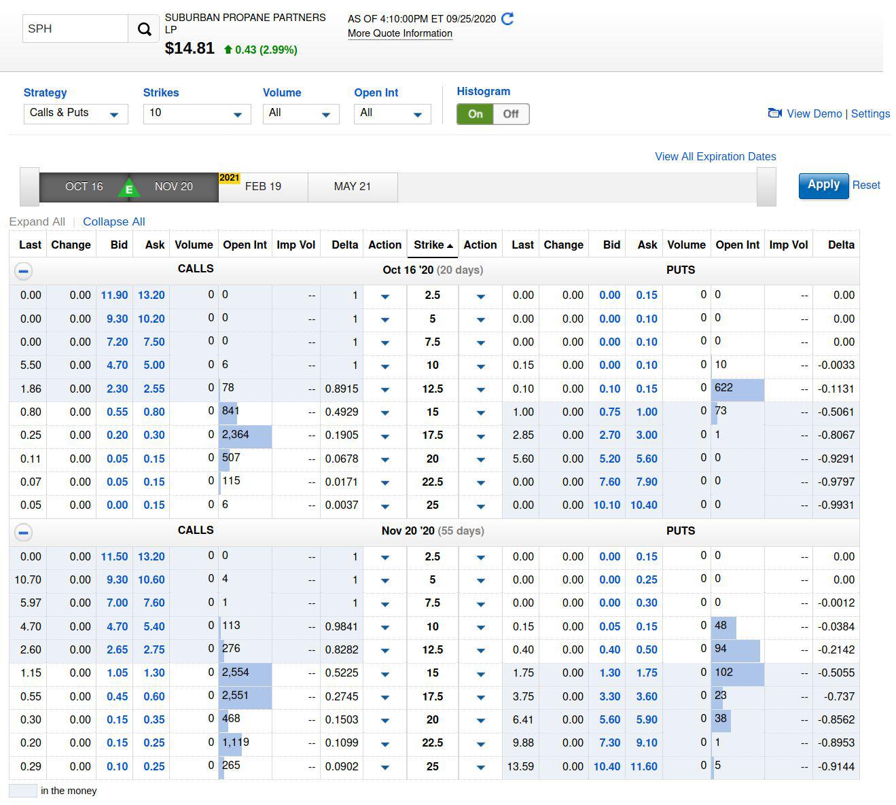Click the search magnifier icon next to SPH
Viewport: 896px width, 805px height.
(x=144, y=29)
